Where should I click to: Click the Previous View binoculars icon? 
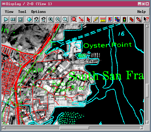pos(36,19)
